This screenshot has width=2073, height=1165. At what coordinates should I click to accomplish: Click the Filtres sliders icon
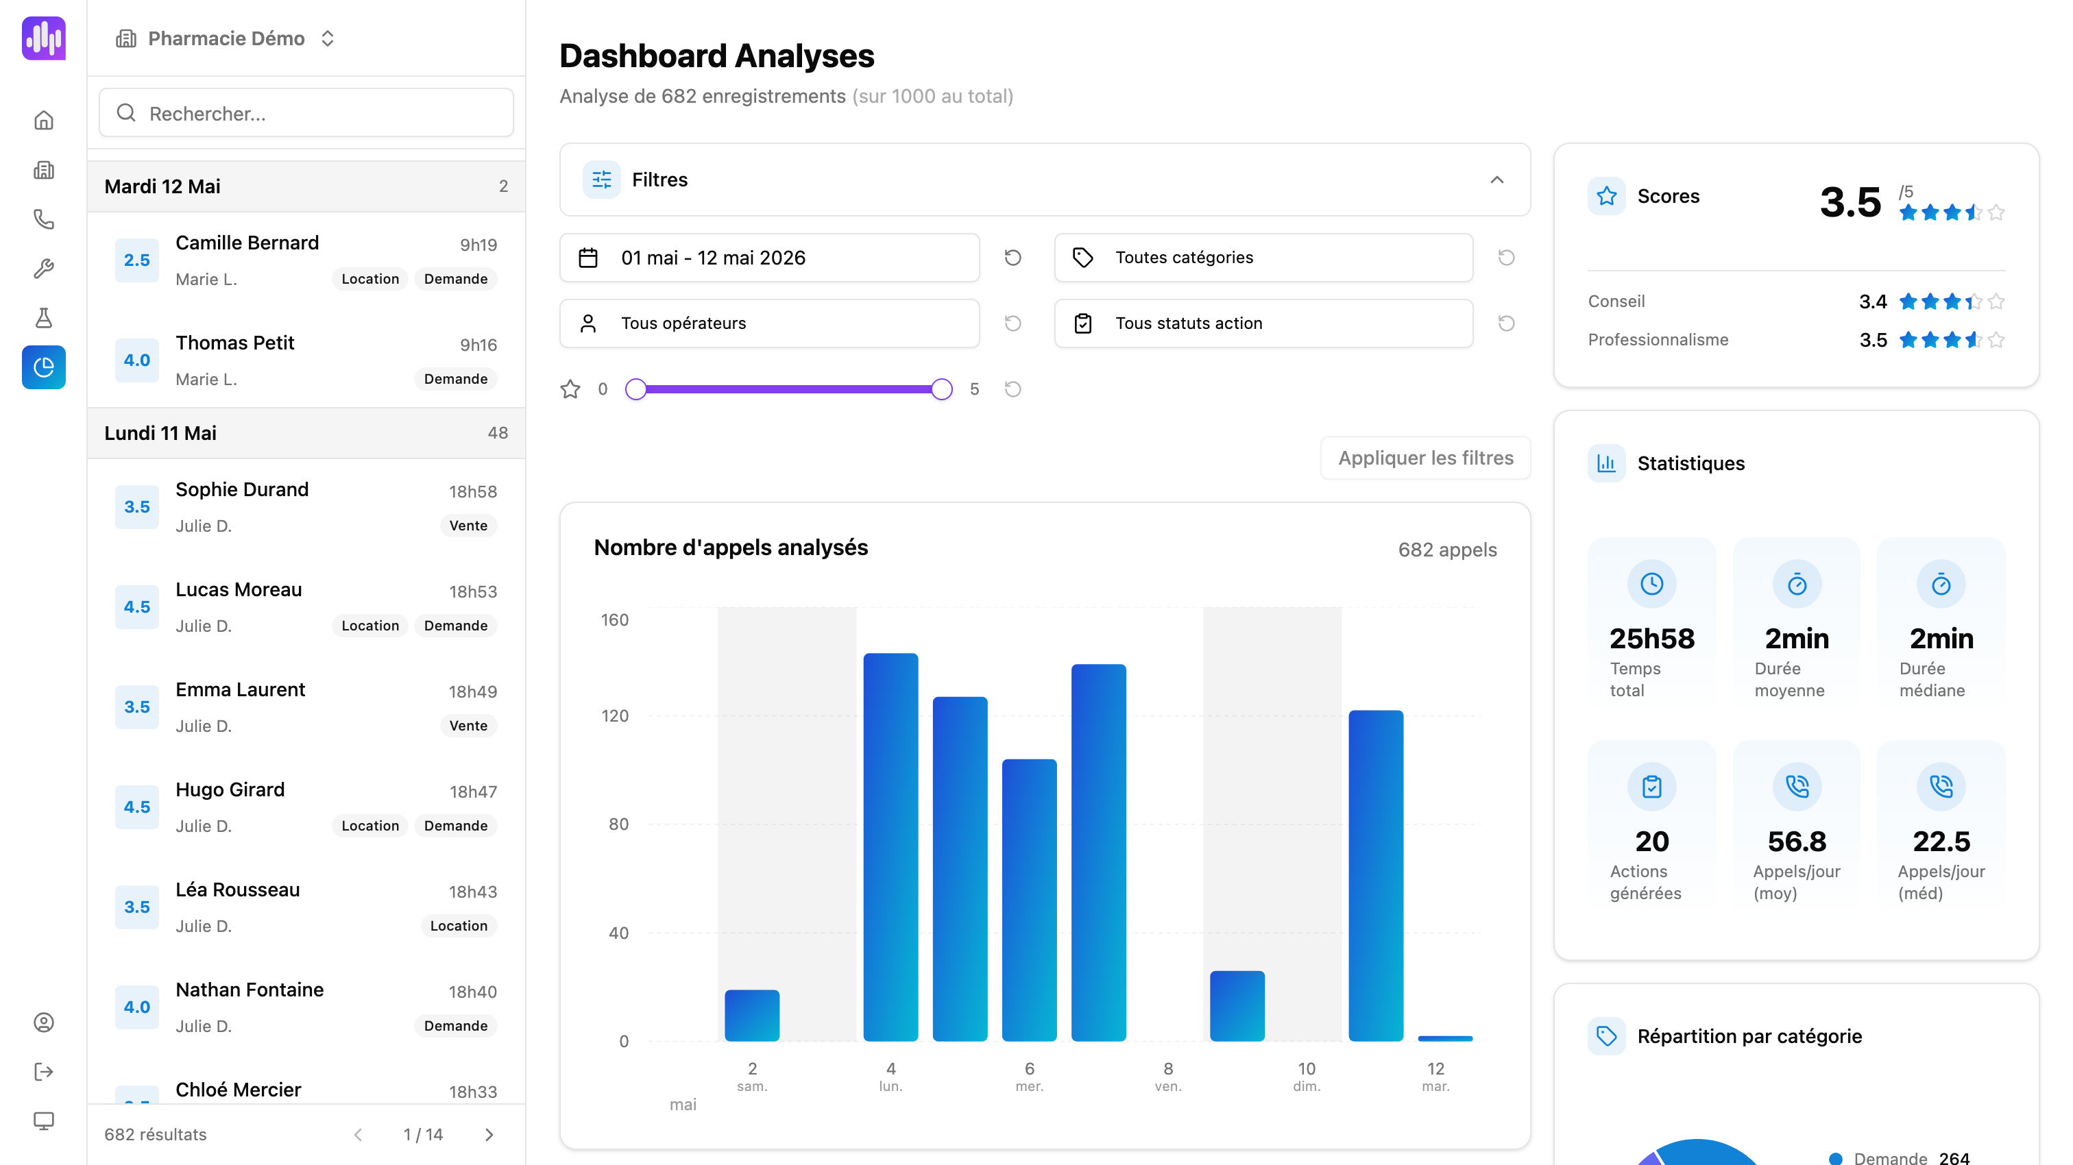pos(602,180)
